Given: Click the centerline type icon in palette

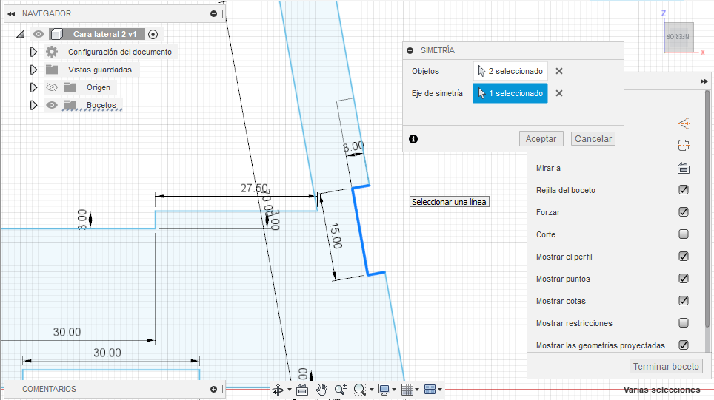Looking at the screenshot, I should pos(684,146).
